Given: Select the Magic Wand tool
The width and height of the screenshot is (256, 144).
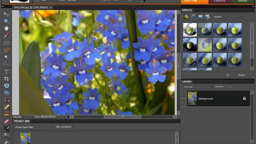Looking at the screenshot, I should pyautogui.click(x=6, y=57).
